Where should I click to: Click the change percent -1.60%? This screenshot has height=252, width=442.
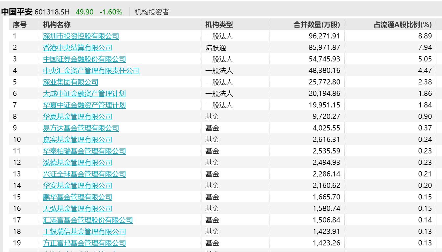pyautogui.click(x=111, y=12)
